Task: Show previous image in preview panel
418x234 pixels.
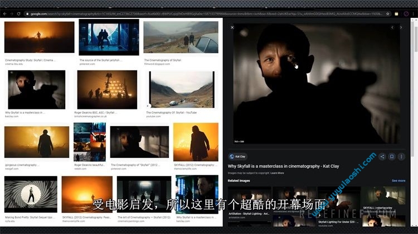Action: coord(392,27)
